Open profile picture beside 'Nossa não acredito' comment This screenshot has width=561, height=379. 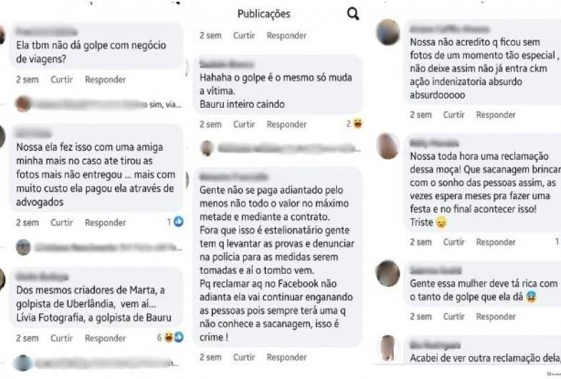(x=388, y=32)
